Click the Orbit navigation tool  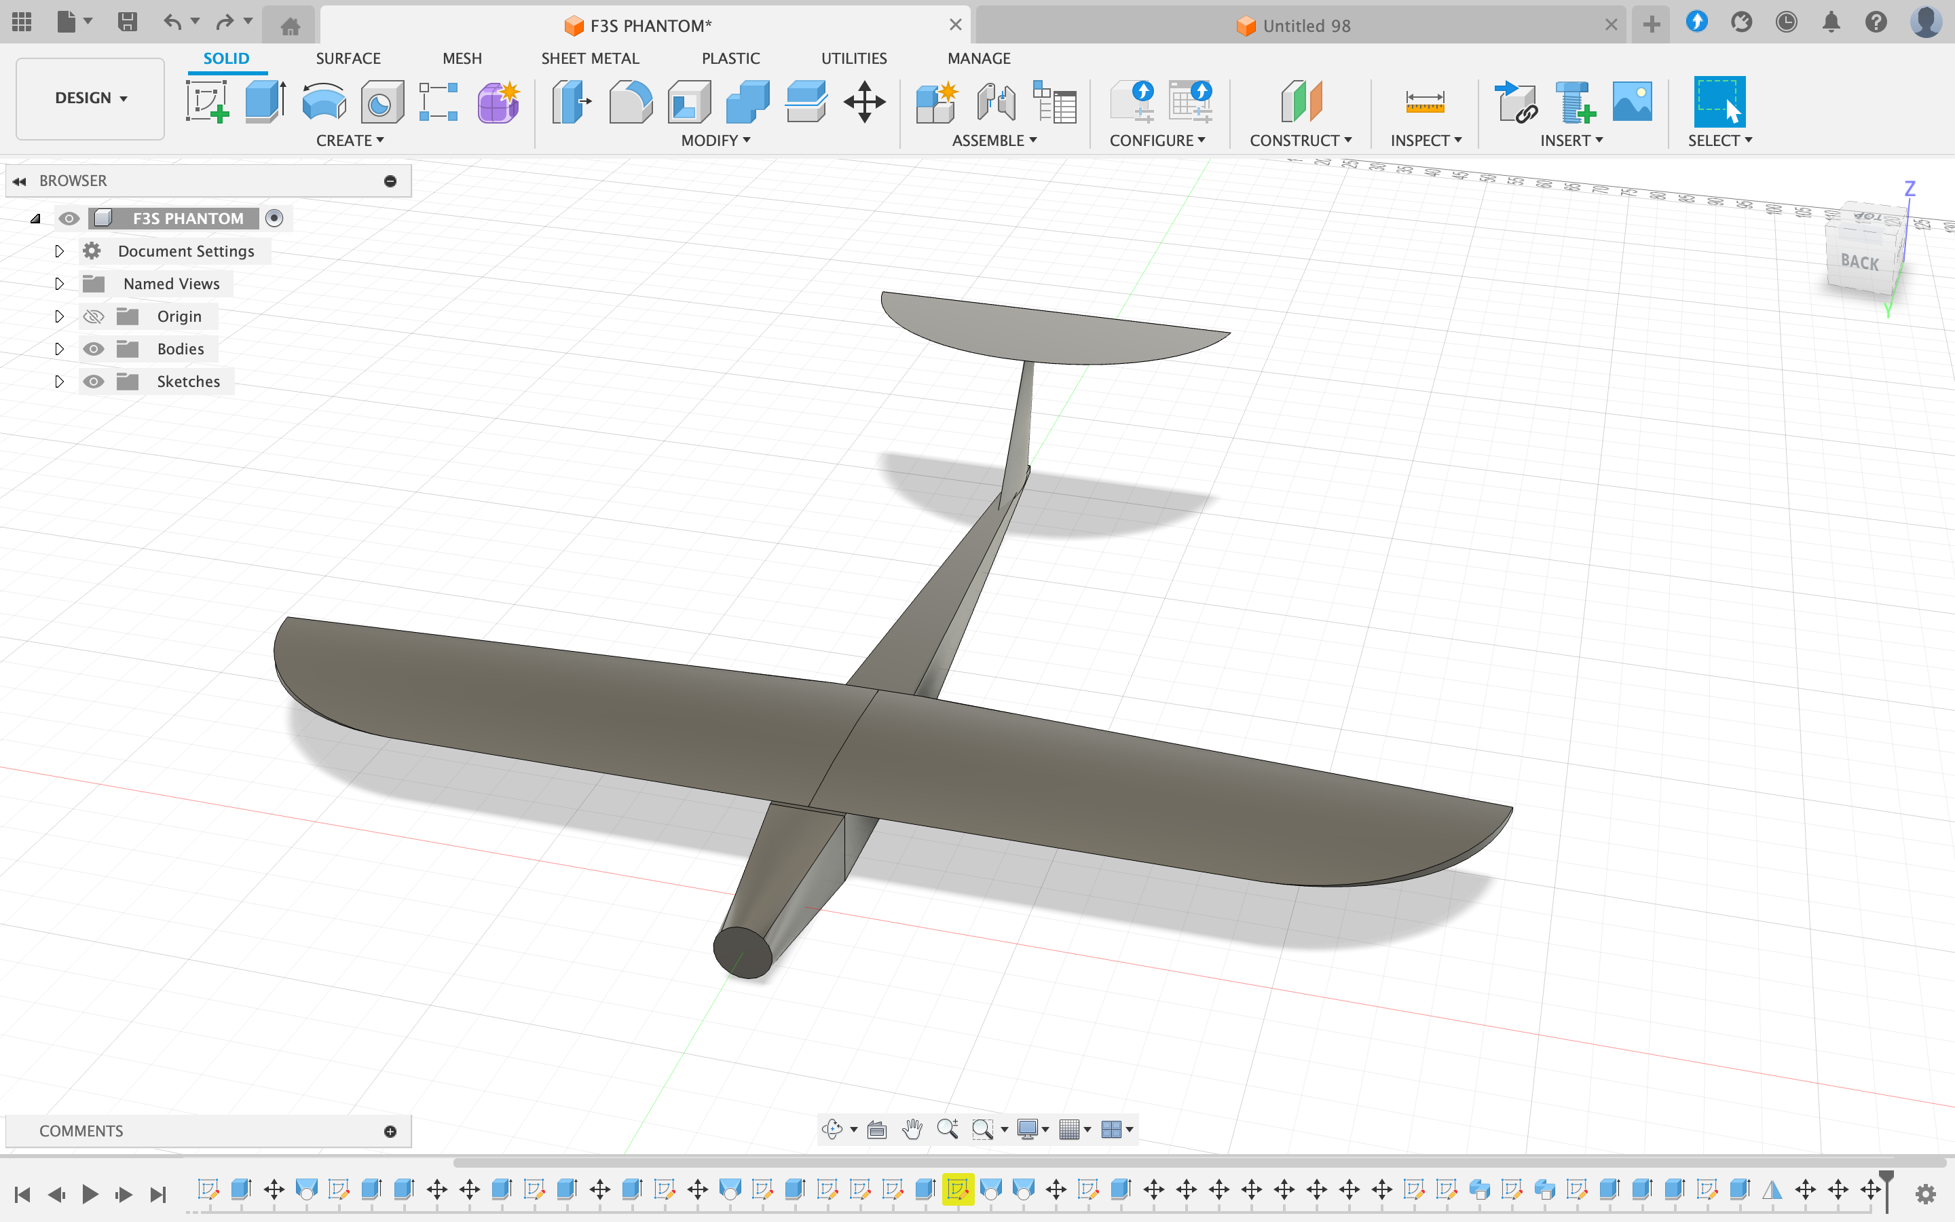tap(832, 1129)
